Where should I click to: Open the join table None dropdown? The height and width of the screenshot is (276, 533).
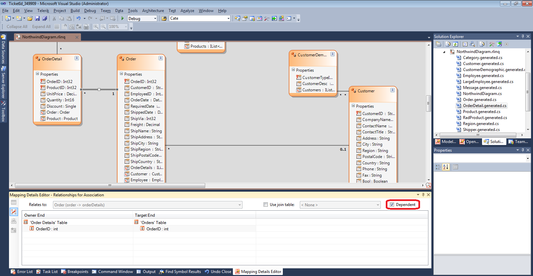378,205
